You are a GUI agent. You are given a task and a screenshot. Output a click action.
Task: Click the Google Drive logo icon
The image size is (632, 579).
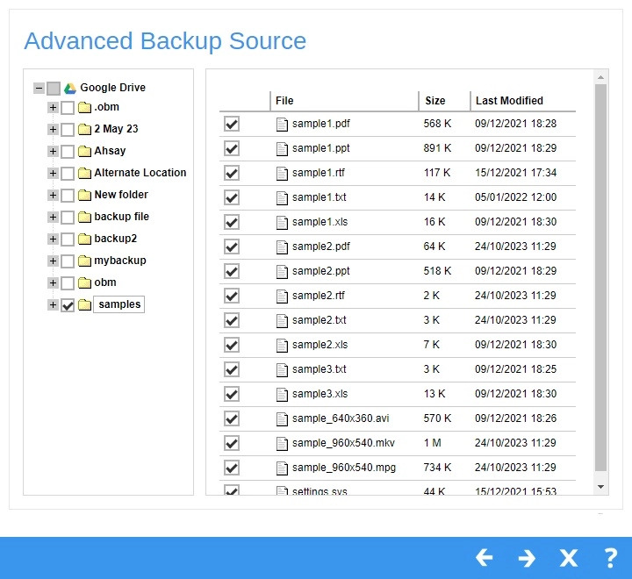coord(70,88)
